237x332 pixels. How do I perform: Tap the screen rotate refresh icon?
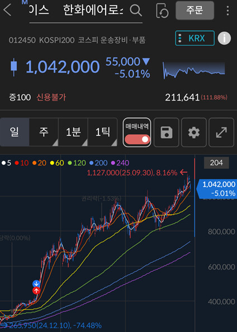(162, 11)
